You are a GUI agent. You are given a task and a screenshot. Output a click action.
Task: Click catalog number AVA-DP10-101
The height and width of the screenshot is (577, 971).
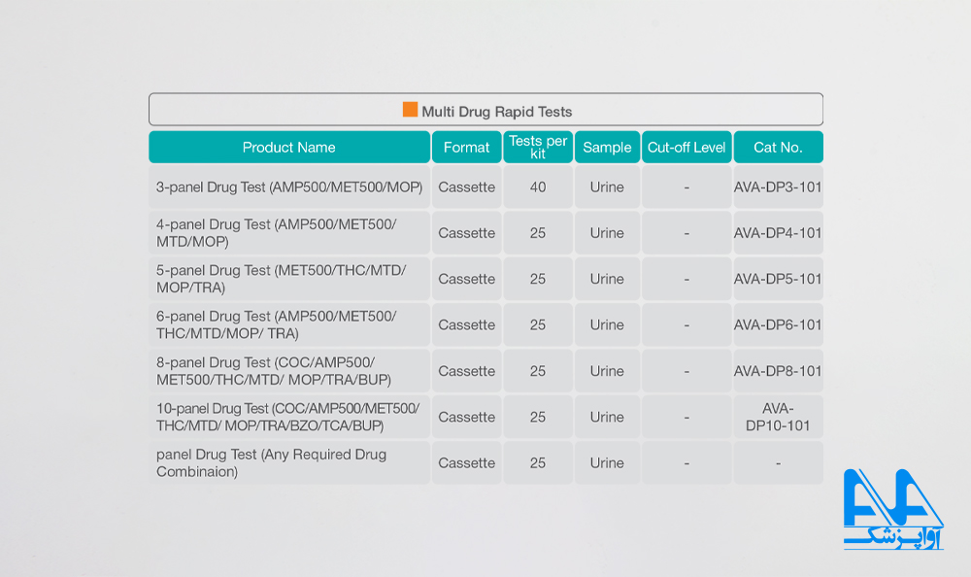point(778,417)
